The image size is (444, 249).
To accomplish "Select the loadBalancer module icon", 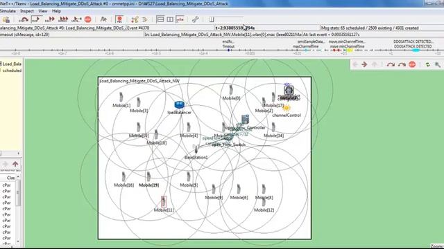I will coord(179,104).
